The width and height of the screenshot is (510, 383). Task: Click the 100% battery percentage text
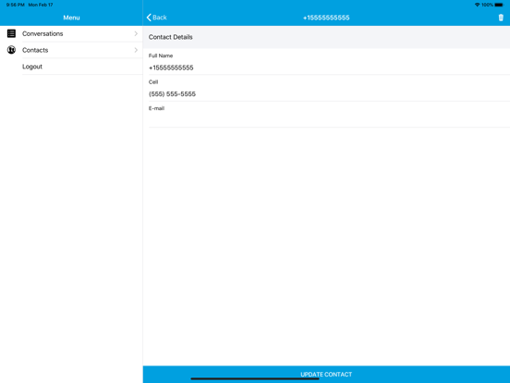pyautogui.click(x=487, y=5)
